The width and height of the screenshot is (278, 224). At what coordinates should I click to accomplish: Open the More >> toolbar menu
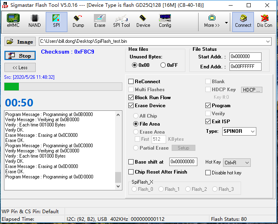pos(212,21)
